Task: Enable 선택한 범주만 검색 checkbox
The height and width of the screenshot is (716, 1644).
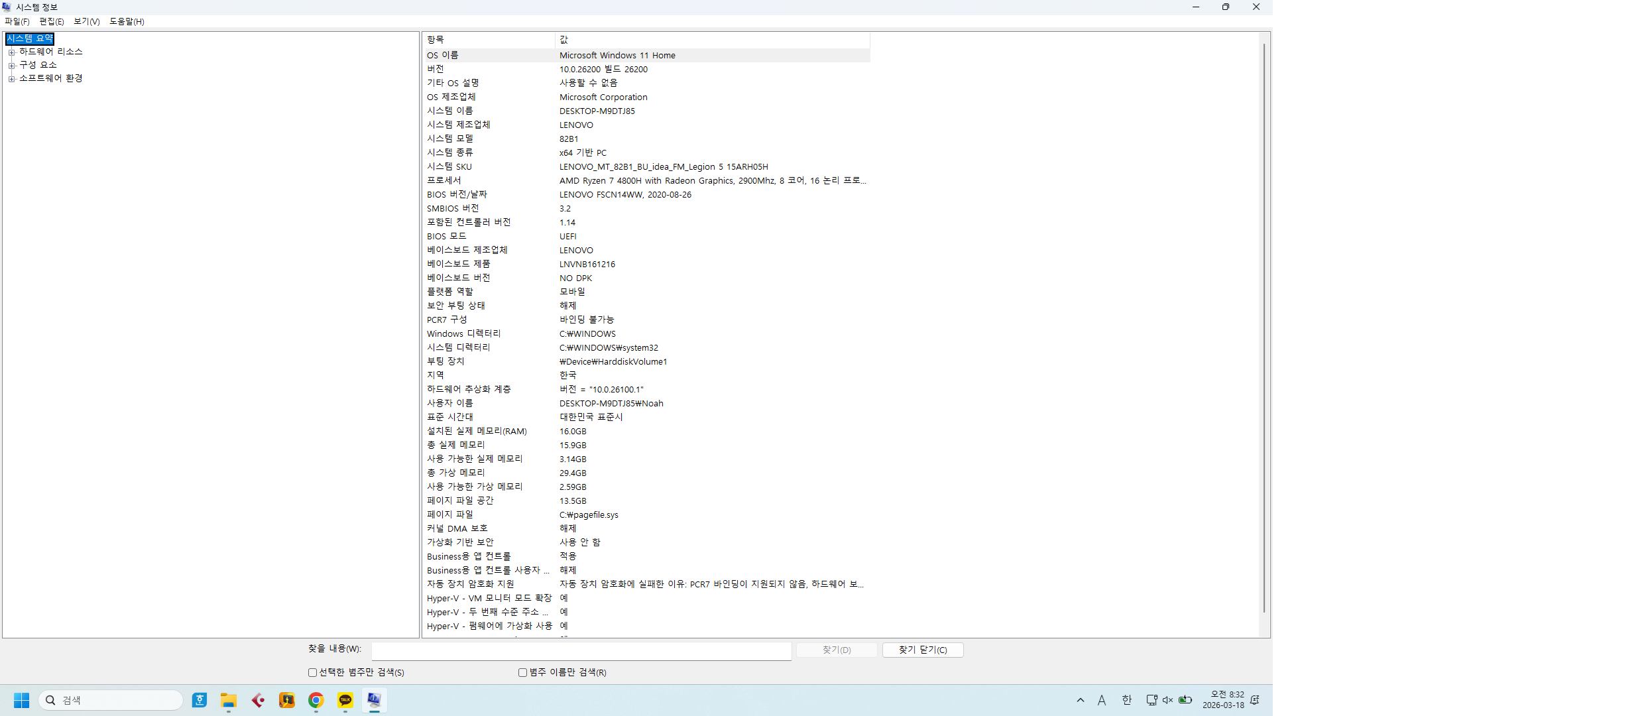Action: (312, 672)
